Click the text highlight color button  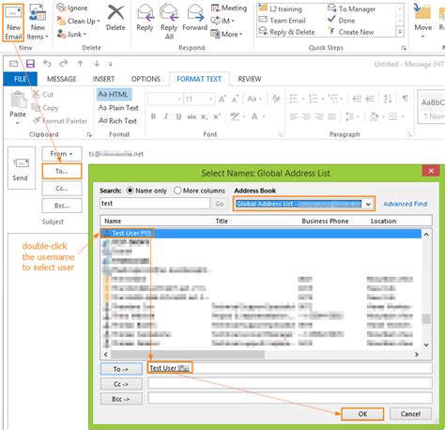pos(235,116)
